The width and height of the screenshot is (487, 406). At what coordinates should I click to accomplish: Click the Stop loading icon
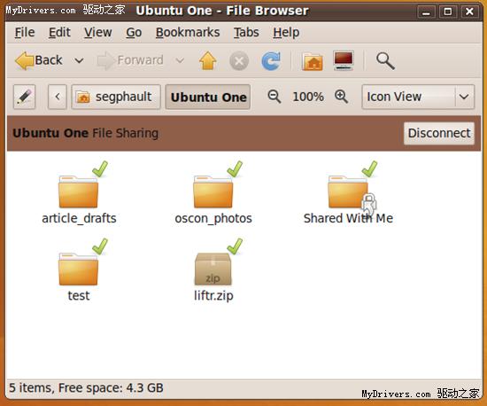pyautogui.click(x=239, y=61)
